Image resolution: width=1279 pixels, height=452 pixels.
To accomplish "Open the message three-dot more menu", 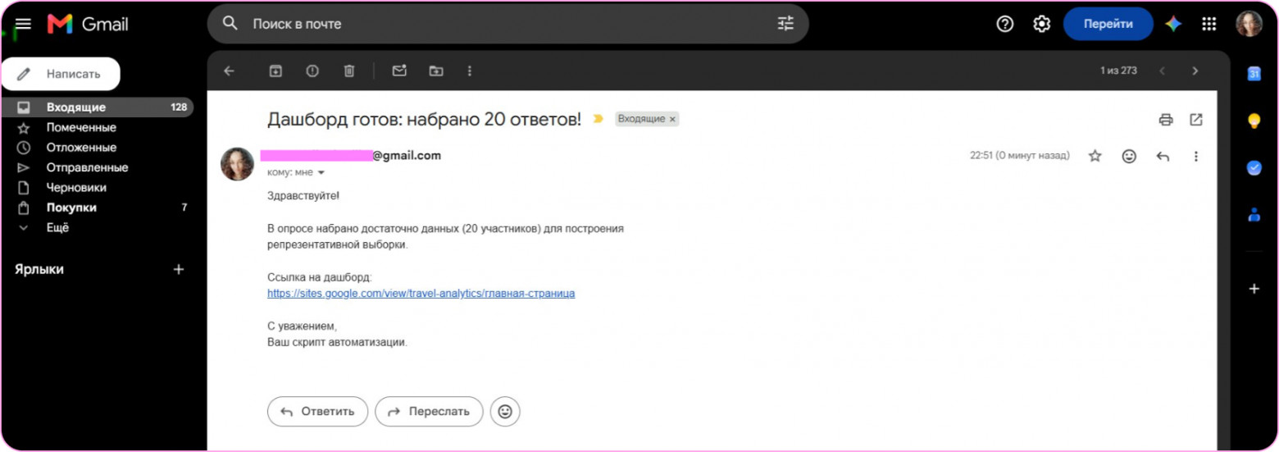I will tap(1195, 156).
